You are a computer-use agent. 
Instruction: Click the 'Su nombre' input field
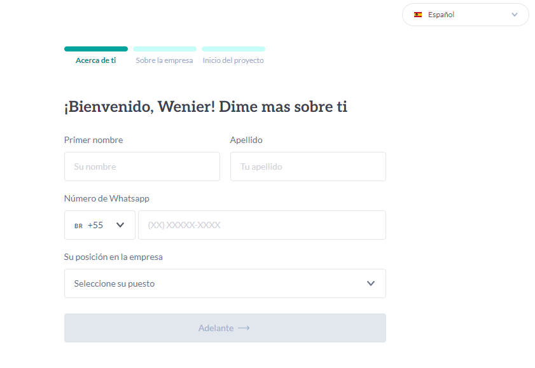(142, 166)
